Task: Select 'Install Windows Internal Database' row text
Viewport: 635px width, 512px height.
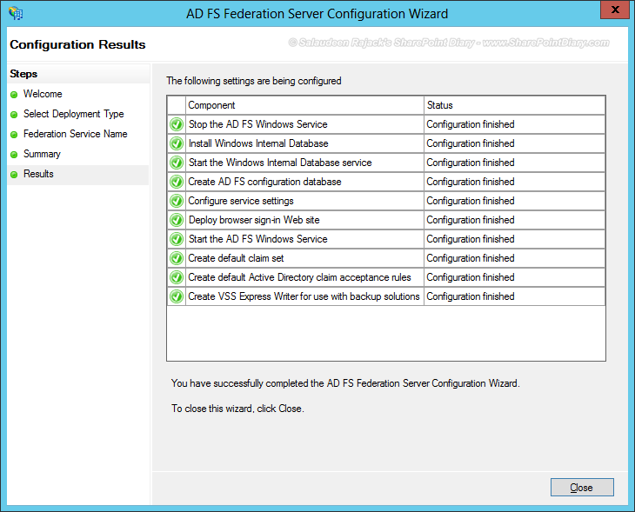Action: click(258, 143)
